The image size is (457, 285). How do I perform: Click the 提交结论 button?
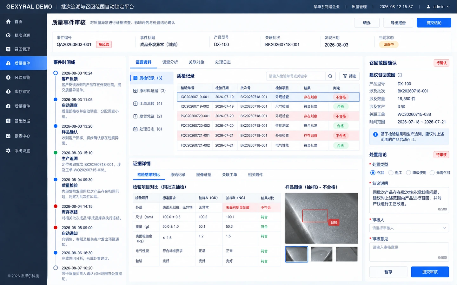coord(434,23)
